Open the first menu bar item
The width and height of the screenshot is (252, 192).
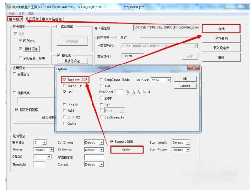click(x=12, y=13)
